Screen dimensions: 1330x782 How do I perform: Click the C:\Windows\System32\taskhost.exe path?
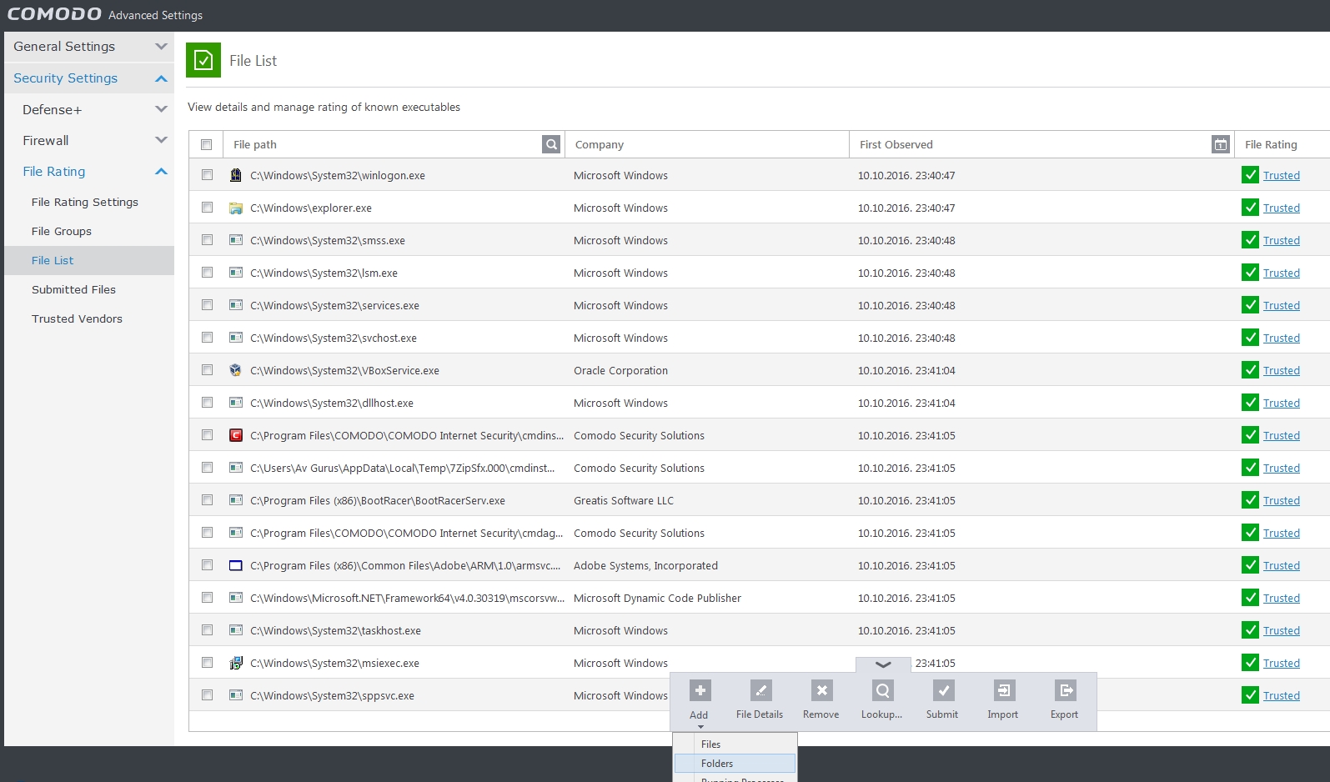point(335,630)
